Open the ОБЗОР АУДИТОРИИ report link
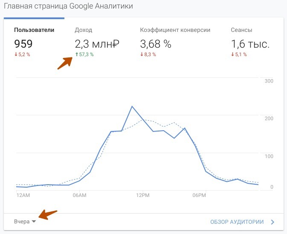Viewport: 287px width, 234px height. tap(237, 222)
